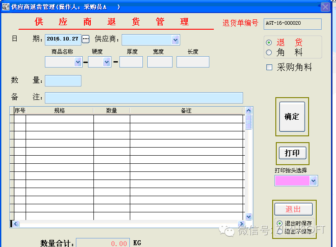Select the 退货 radio option
Image resolution: width=336 pixels, height=247 pixels.
click(x=269, y=42)
